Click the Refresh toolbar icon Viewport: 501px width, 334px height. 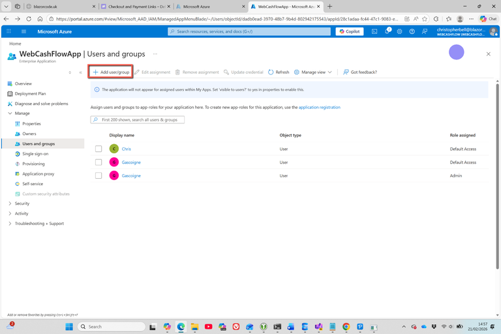click(x=279, y=72)
